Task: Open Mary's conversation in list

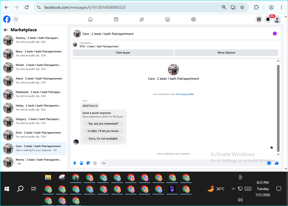Action: coord(34,53)
